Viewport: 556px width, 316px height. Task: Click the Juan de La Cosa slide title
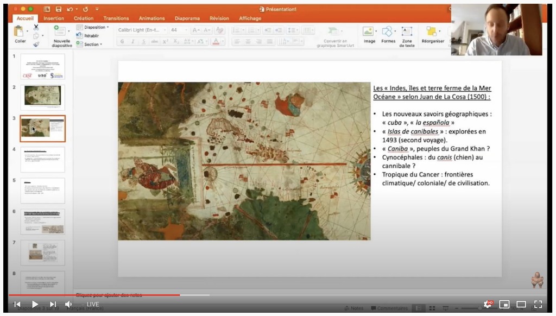coord(432,92)
